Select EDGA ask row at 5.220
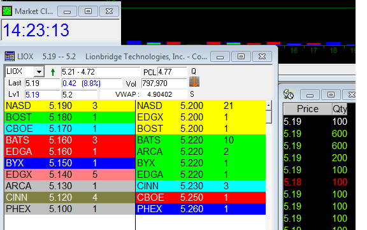 [x=201, y=175]
